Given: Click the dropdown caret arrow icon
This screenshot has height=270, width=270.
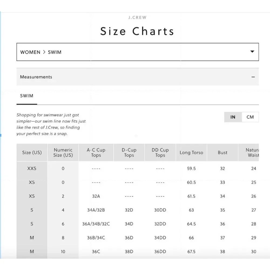Looking at the screenshot, I should (x=252, y=52).
